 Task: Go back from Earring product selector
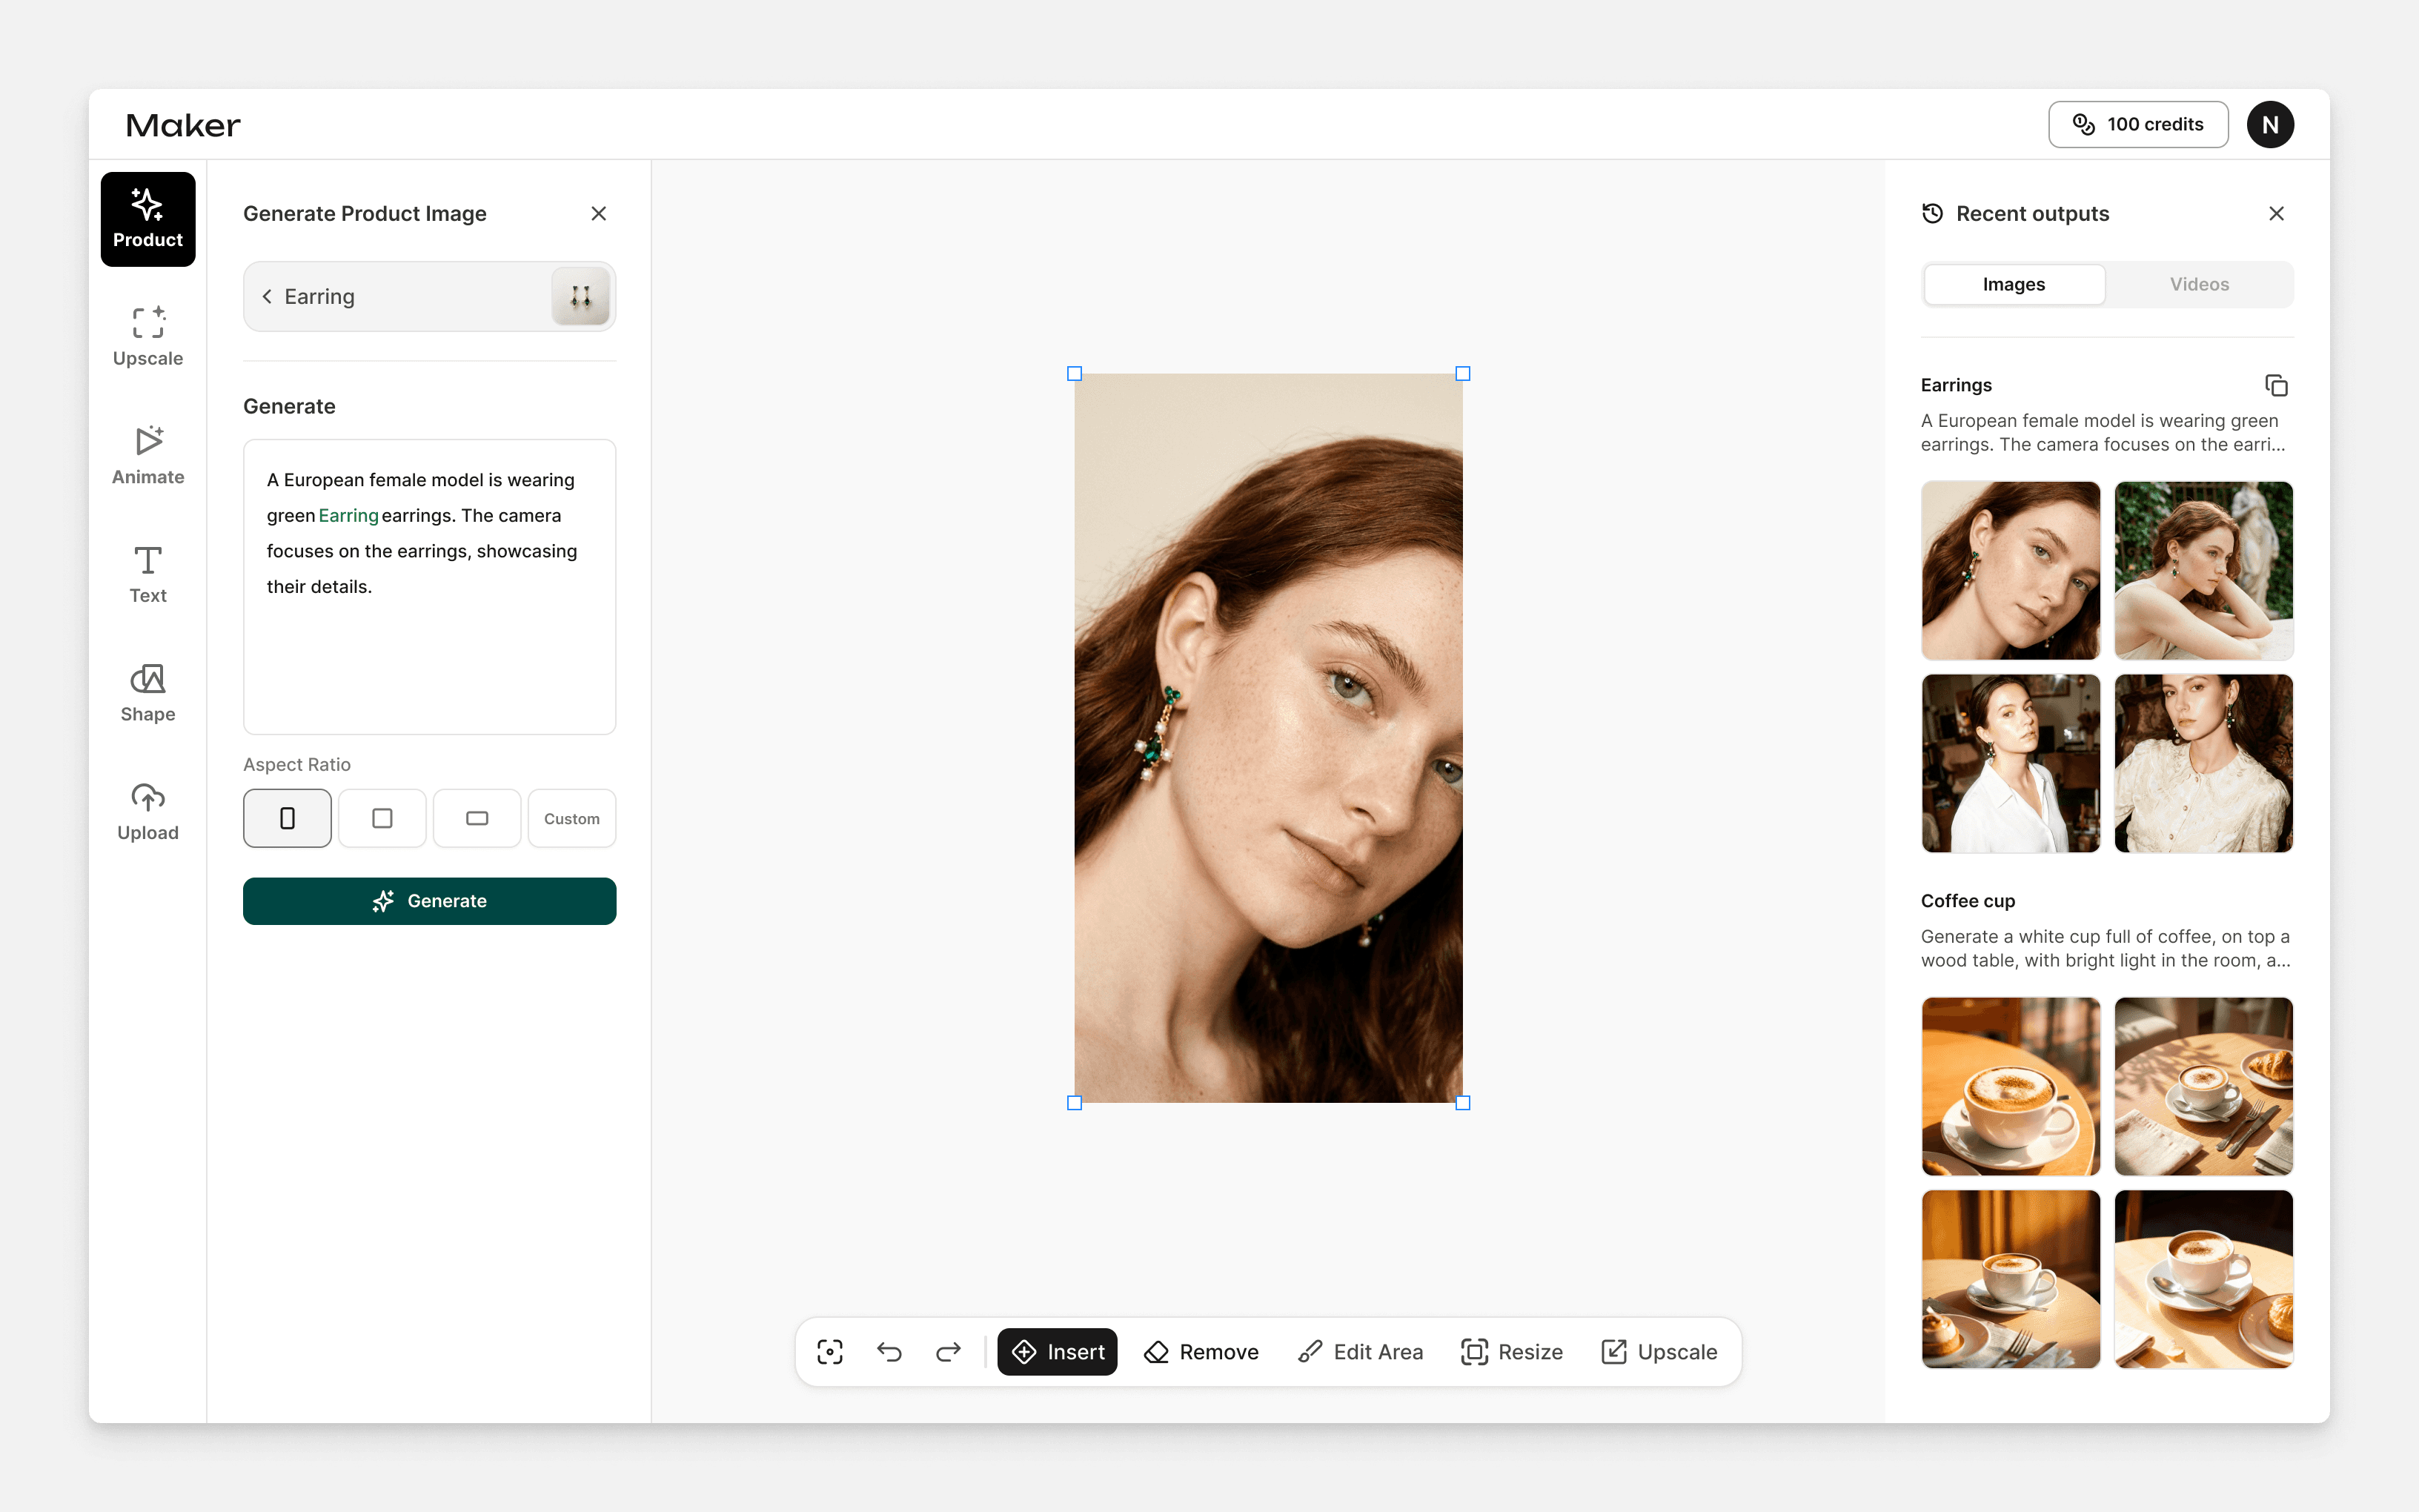(x=267, y=296)
